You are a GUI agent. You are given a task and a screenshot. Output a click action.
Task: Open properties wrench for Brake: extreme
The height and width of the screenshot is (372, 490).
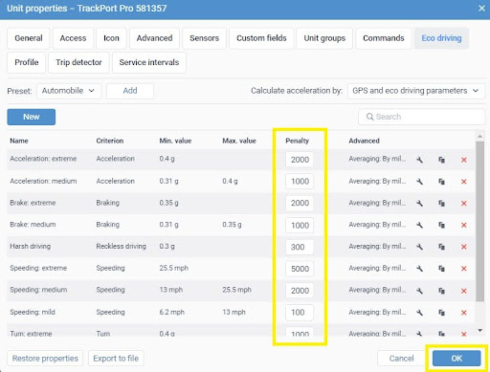pos(420,203)
